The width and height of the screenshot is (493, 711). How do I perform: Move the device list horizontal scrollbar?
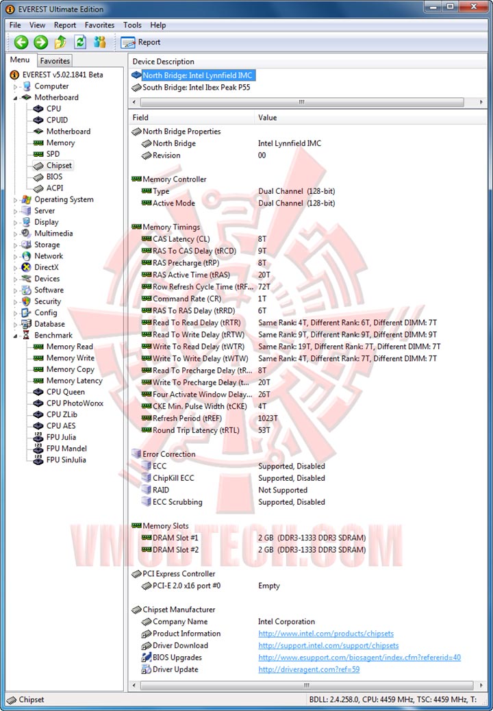tap(301, 102)
